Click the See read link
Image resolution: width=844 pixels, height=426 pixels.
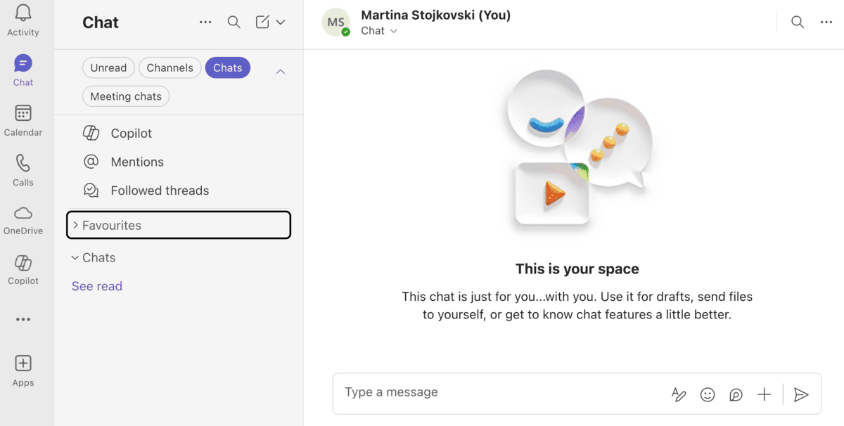[x=96, y=286]
